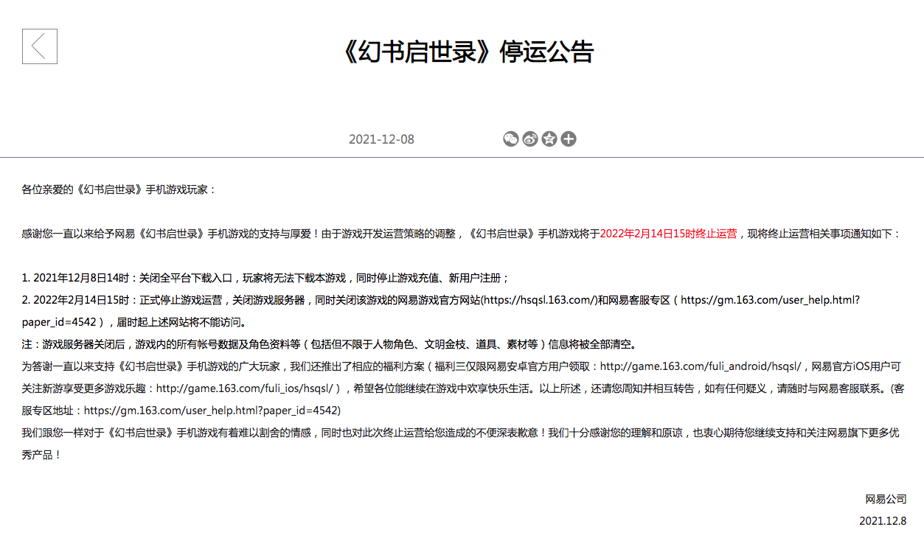Screen dimensions: 924x541
Task: Open the gm.163.com/user_help.html? customer service URL
Action: [x=770, y=300]
